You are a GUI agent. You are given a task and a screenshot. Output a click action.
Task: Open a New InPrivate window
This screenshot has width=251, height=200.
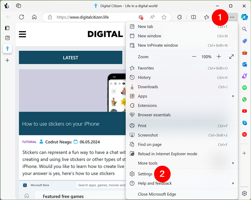point(182,45)
